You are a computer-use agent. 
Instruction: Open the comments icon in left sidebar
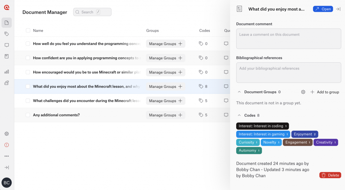click(7, 45)
